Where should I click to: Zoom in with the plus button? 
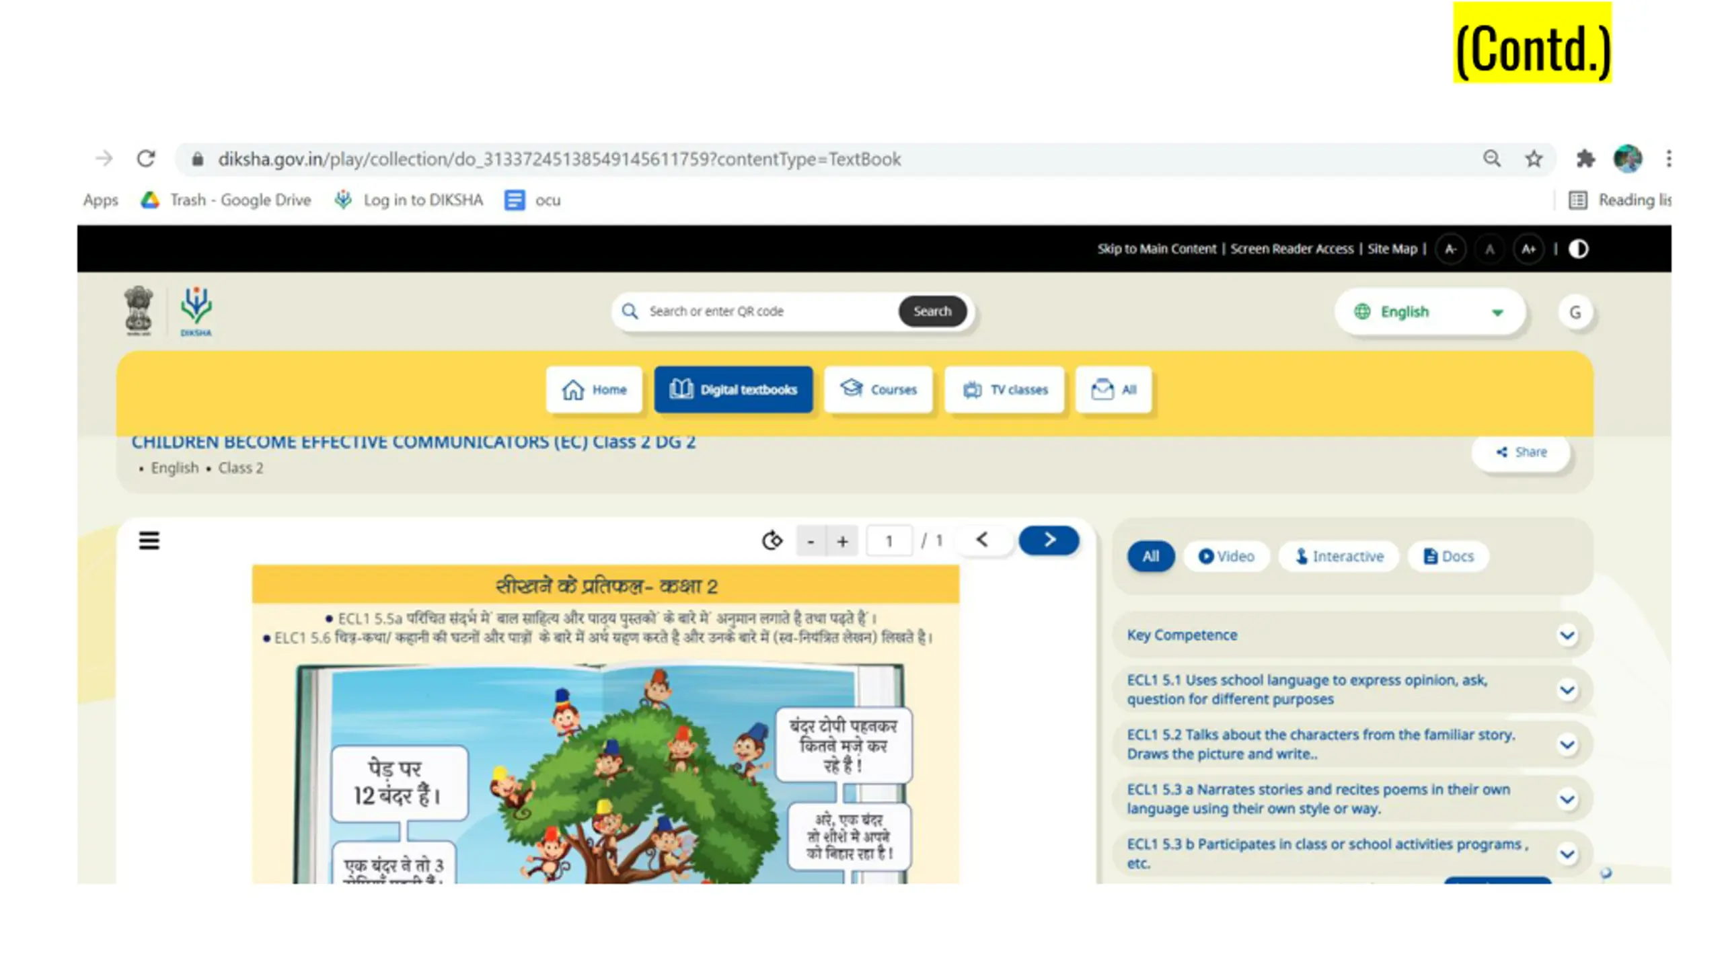click(x=842, y=541)
